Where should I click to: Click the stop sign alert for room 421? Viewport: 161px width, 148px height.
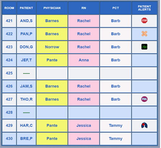[x=144, y=20]
